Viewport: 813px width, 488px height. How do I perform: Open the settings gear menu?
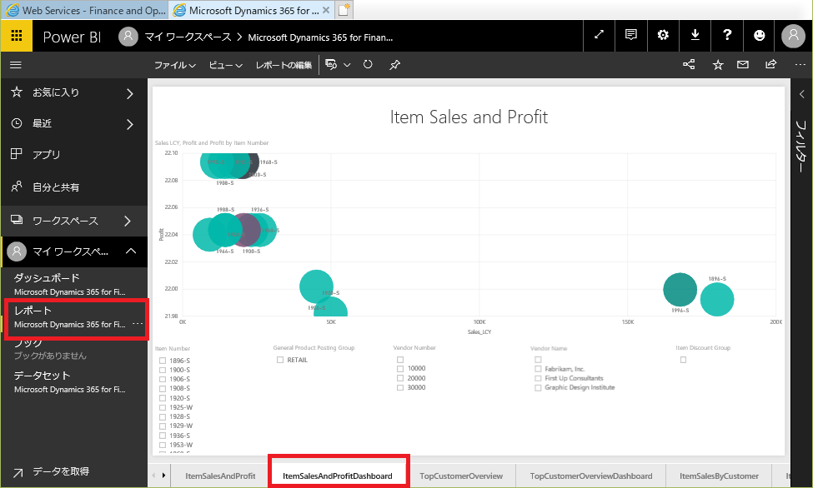(x=663, y=35)
